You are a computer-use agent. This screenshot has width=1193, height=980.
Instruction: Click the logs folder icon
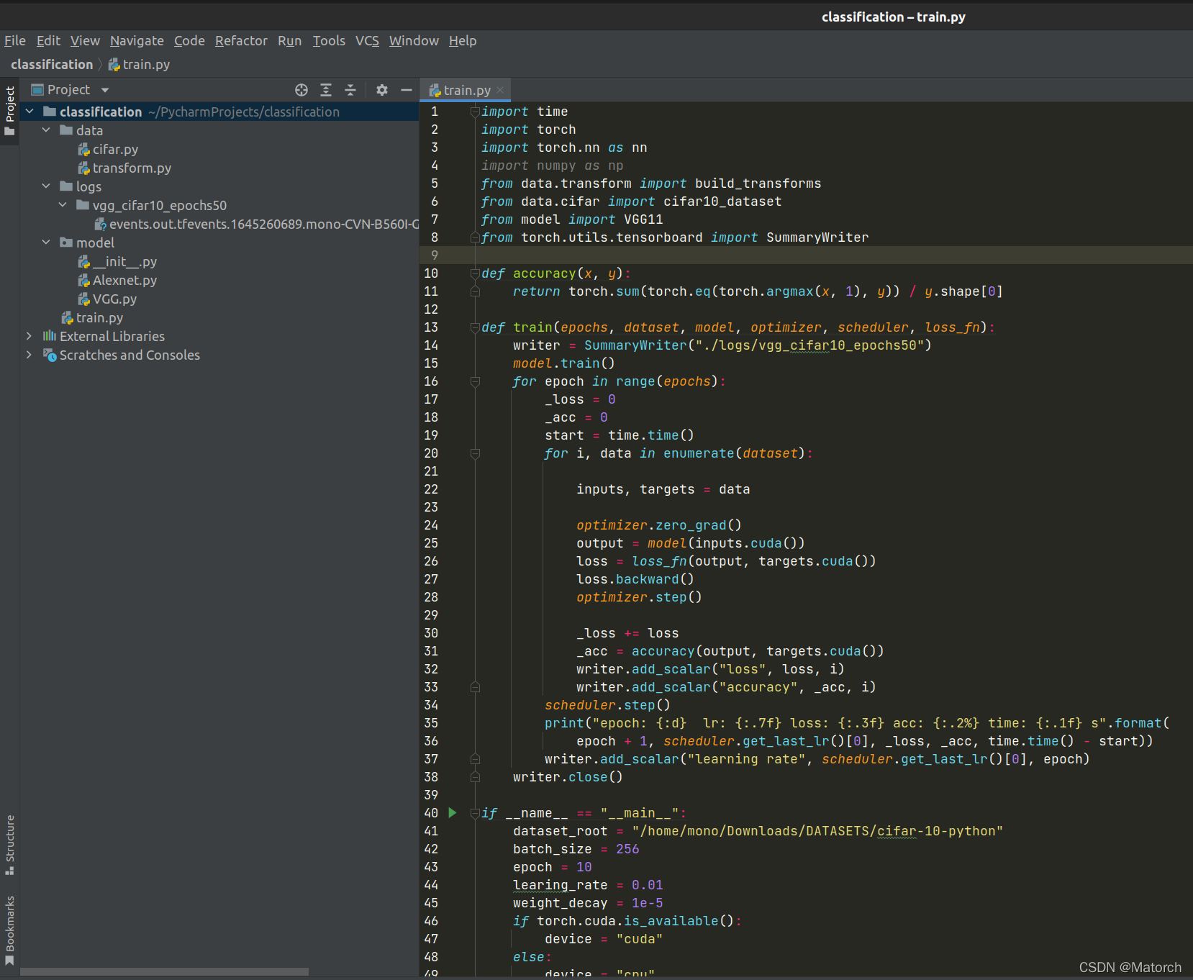(x=66, y=186)
